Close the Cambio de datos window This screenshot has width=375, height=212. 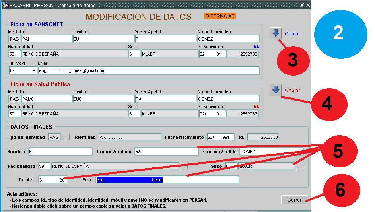click(308, 5)
